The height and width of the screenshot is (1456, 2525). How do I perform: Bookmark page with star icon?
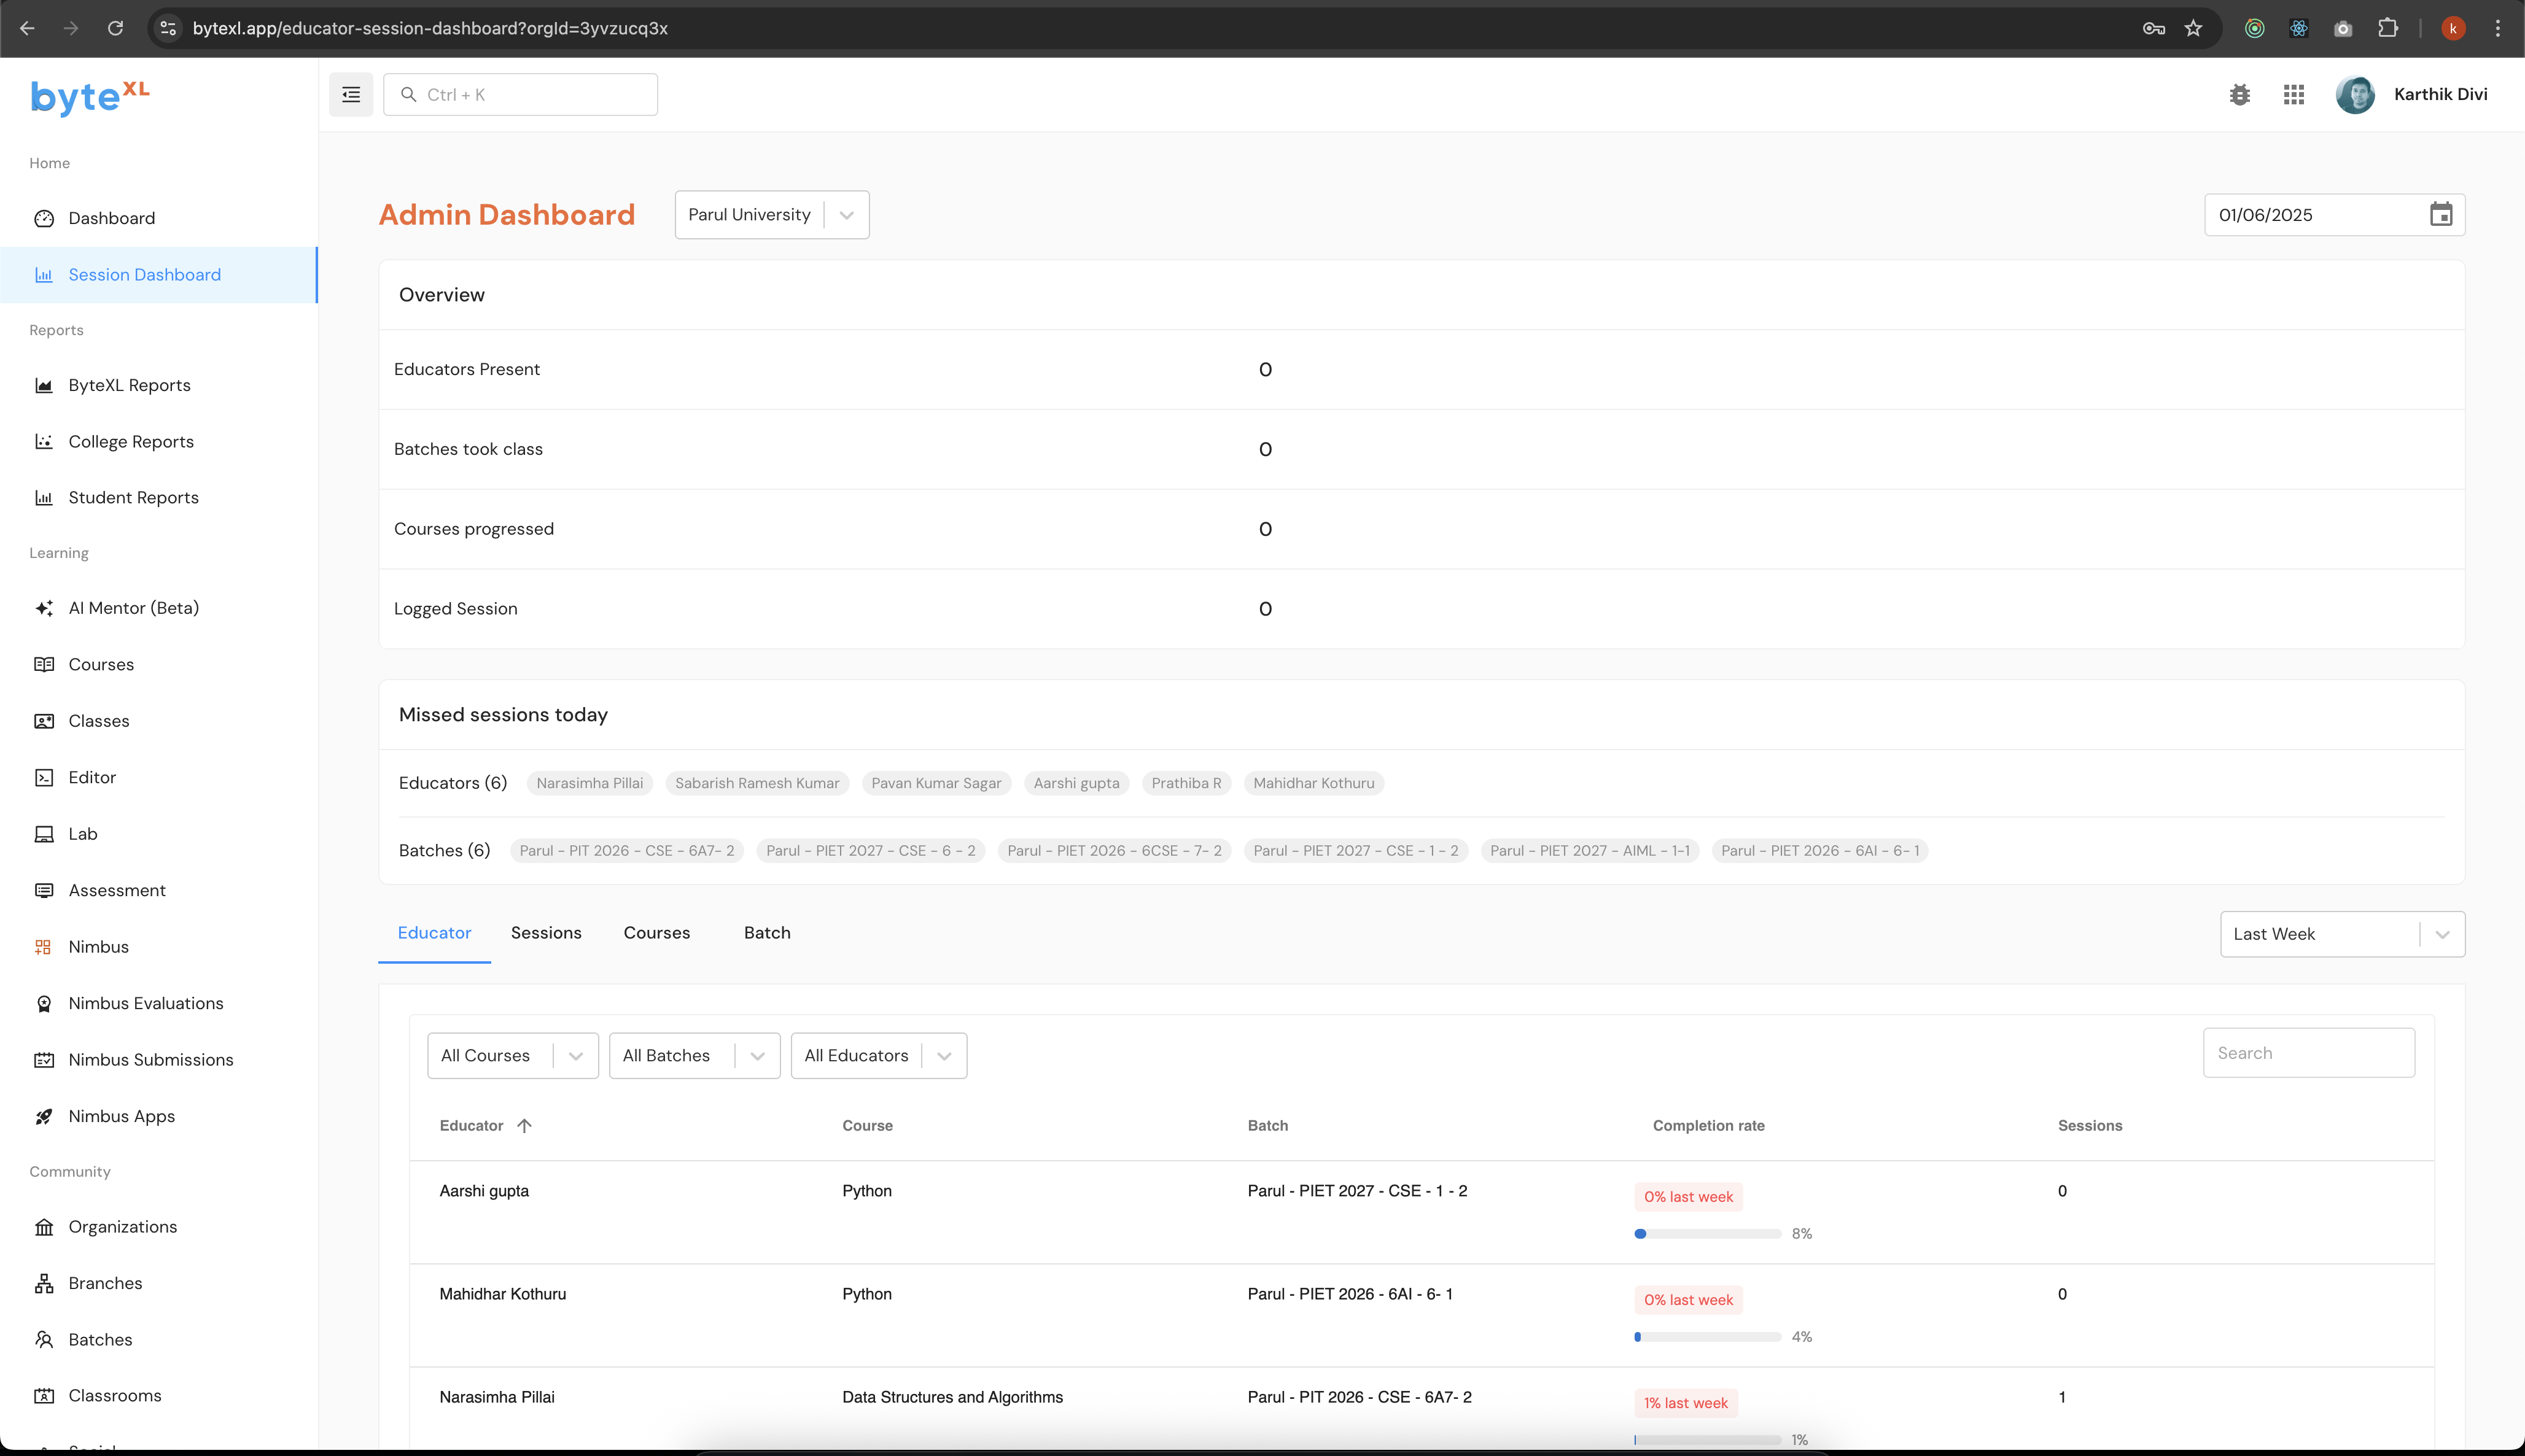pos(2193,28)
